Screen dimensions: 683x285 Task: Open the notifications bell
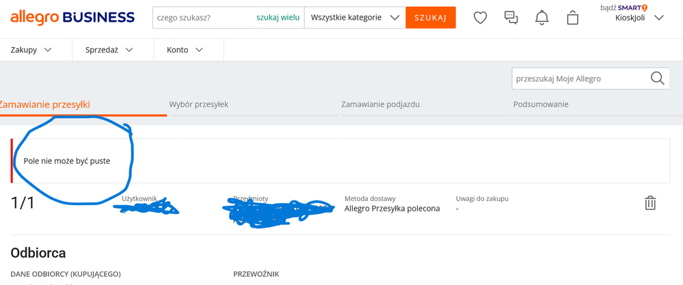click(x=541, y=18)
